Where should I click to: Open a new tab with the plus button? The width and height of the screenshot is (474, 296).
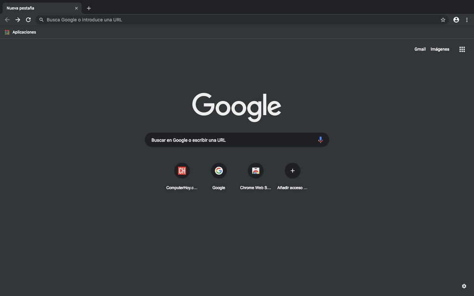point(88,8)
